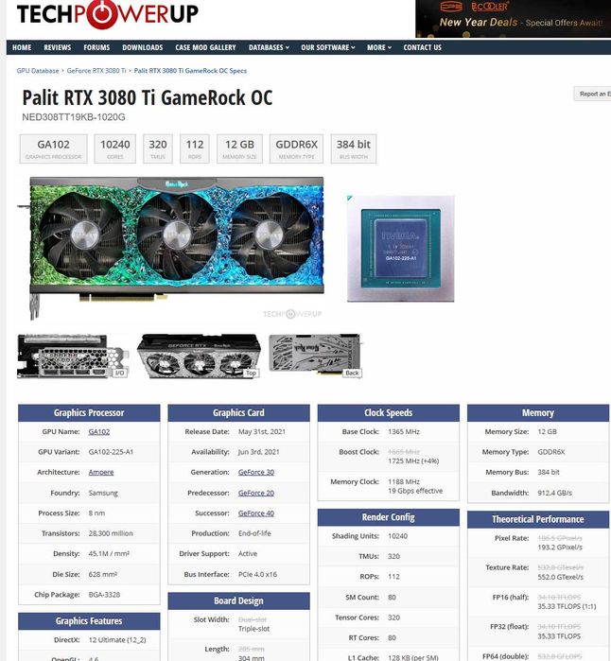This screenshot has height=661, width=611.
Task: Open the Back view thumbnail
Action: pos(315,357)
